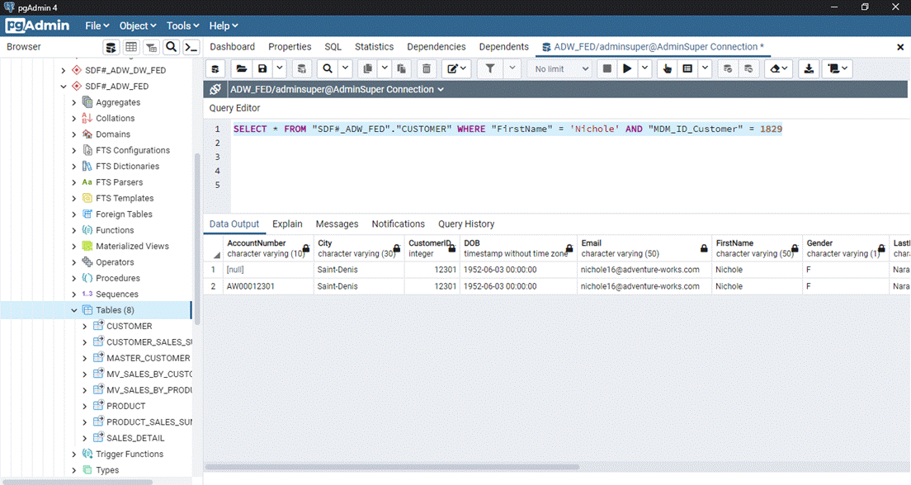Switch to the Dependencies tab

437,47
